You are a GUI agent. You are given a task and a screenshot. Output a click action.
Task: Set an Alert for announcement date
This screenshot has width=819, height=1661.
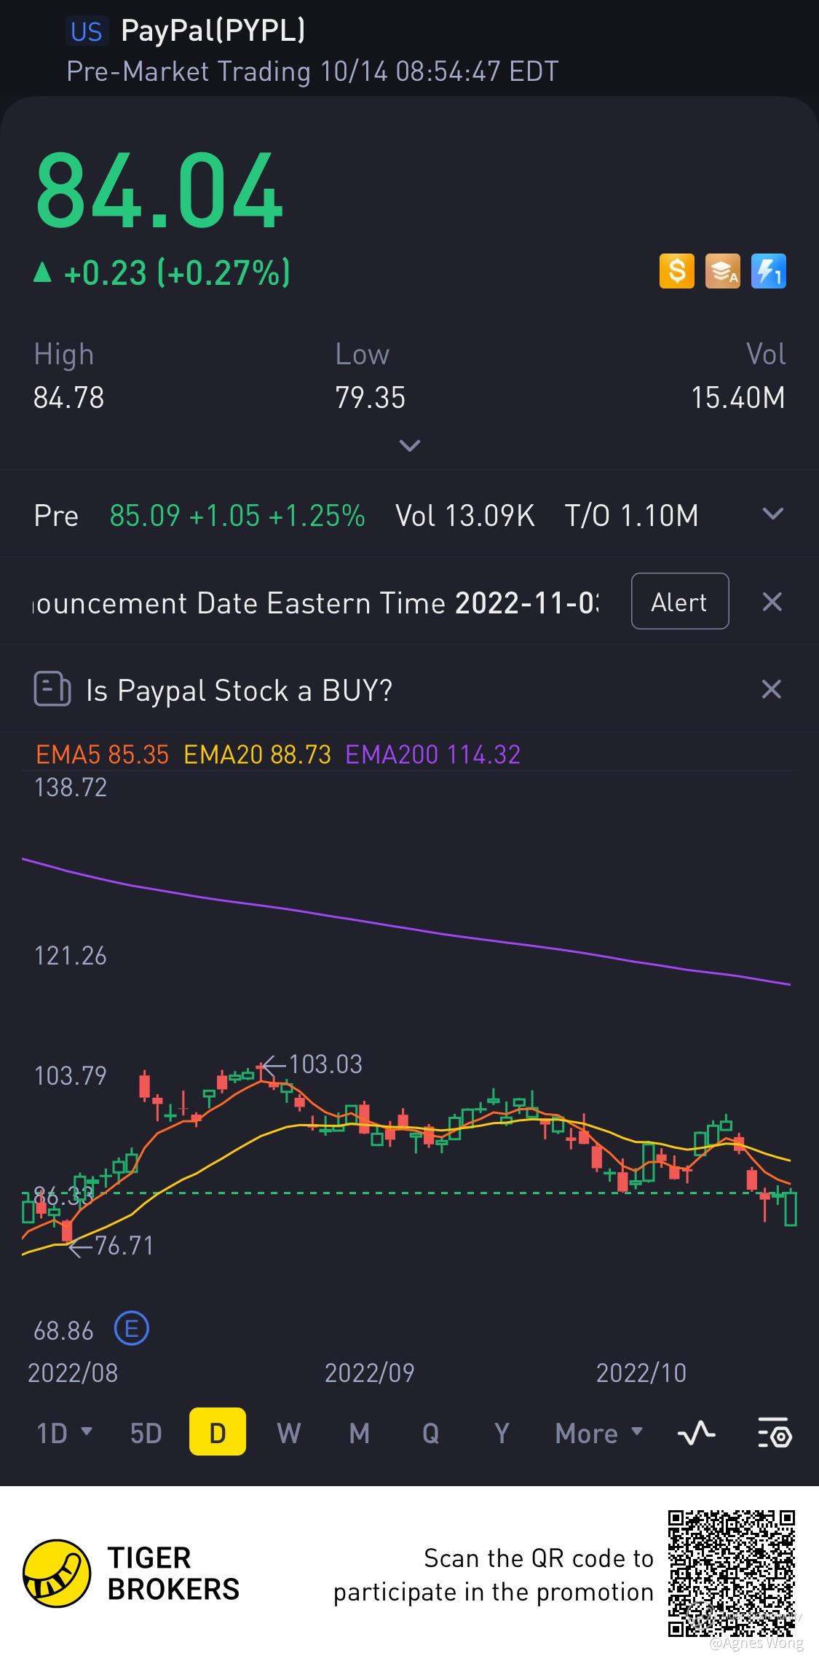pyautogui.click(x=680, y=602)
